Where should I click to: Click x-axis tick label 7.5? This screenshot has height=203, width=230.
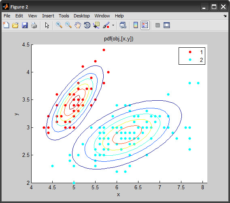coord(181,188)
